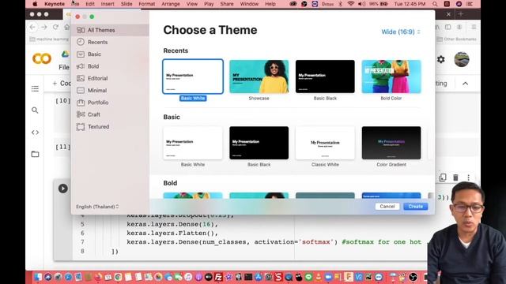Image resolution: width=506 pixels, height=284 pixels.
Task: Click browser back arrow
Action: point(32,27)
